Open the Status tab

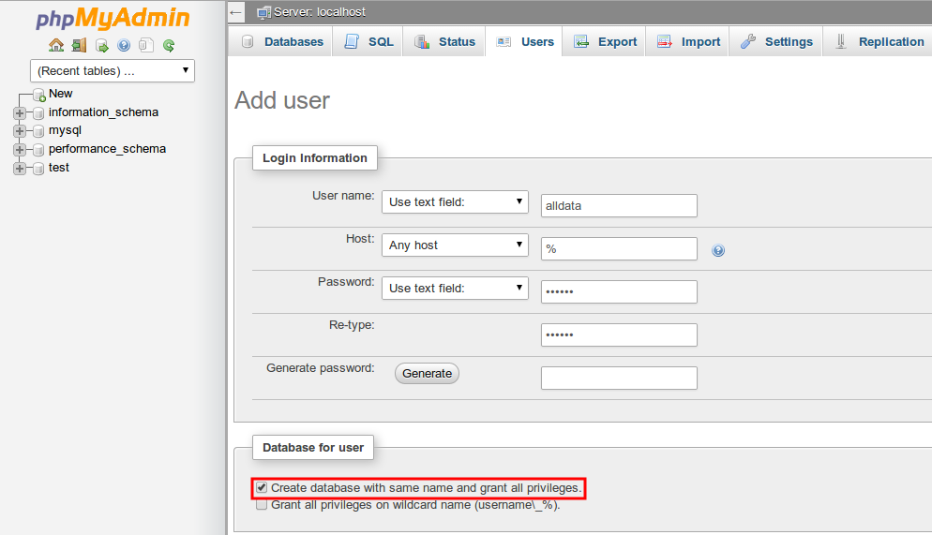tap(444, 41)
